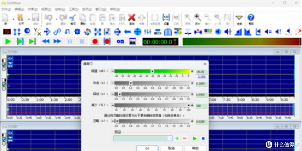Viewport: 302px width, 151px height.
Task: Click the Set selection icon with braces
Action: [x=166, y=18]
